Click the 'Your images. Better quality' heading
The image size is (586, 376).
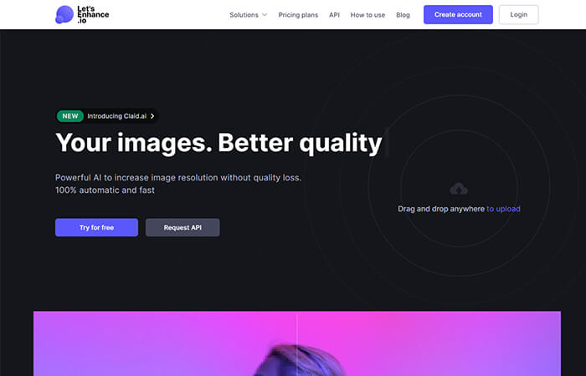coord(218,143)
